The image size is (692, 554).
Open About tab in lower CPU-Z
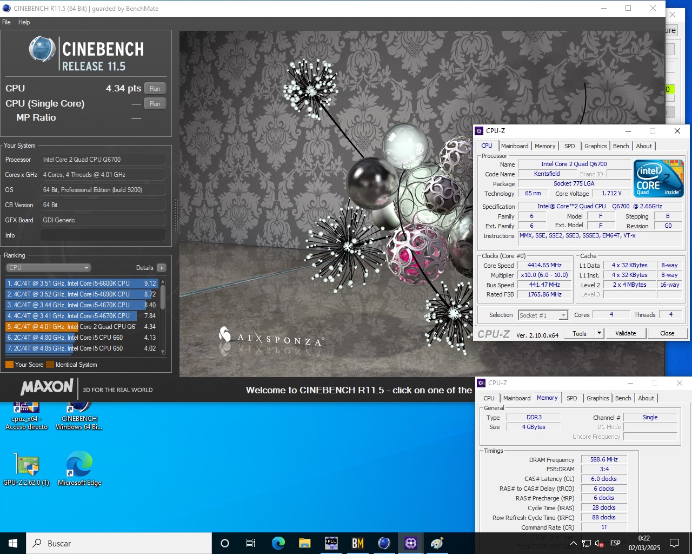(x=646, y=398)
